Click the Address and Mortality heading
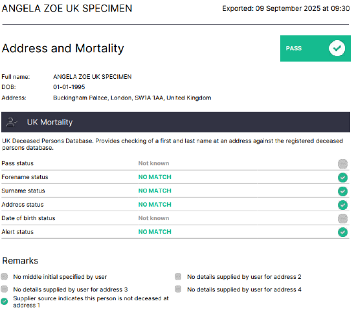This screenshot has width=356, height=319. (x=63, y=48)
